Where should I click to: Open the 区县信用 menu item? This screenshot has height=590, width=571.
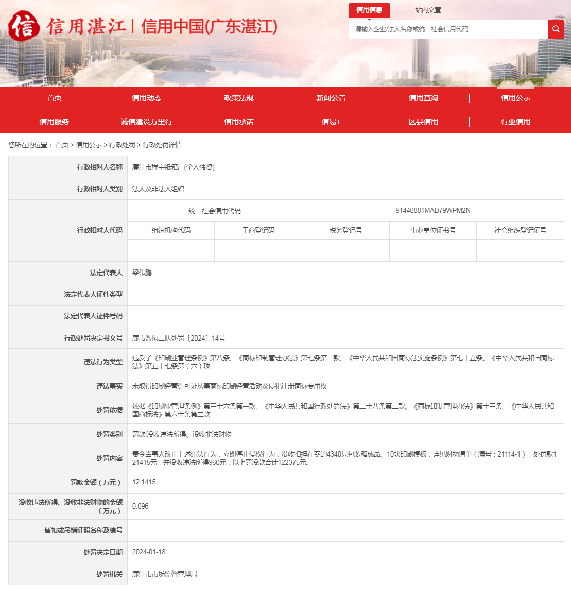(423, 122)
